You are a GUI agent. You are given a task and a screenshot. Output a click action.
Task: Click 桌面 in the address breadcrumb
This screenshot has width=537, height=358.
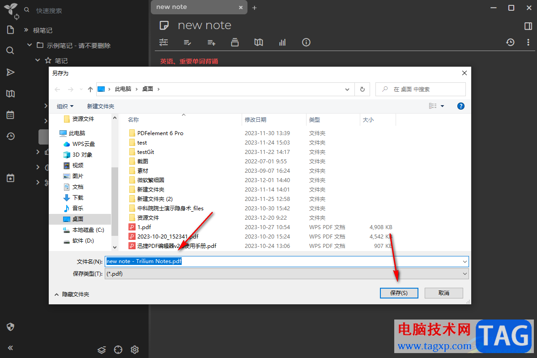point(148,89)
